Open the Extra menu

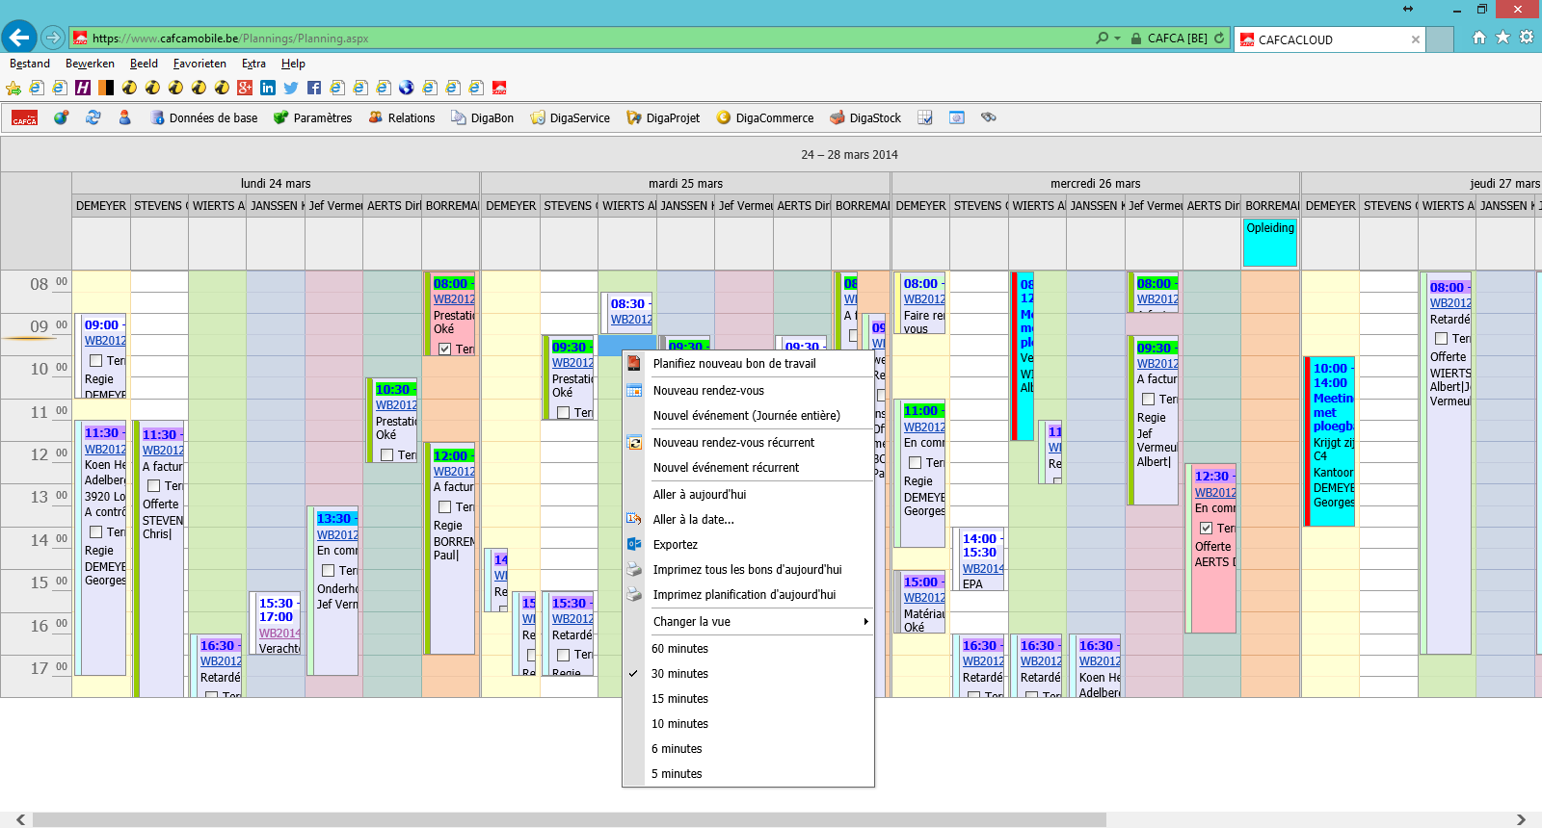[x=253, y=64]
